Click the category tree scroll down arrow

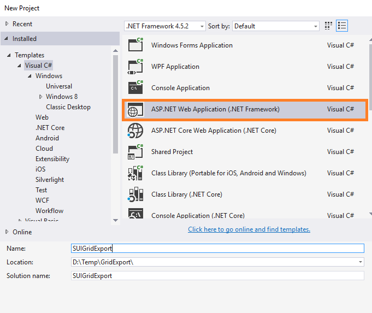click(x=116, y=220)
